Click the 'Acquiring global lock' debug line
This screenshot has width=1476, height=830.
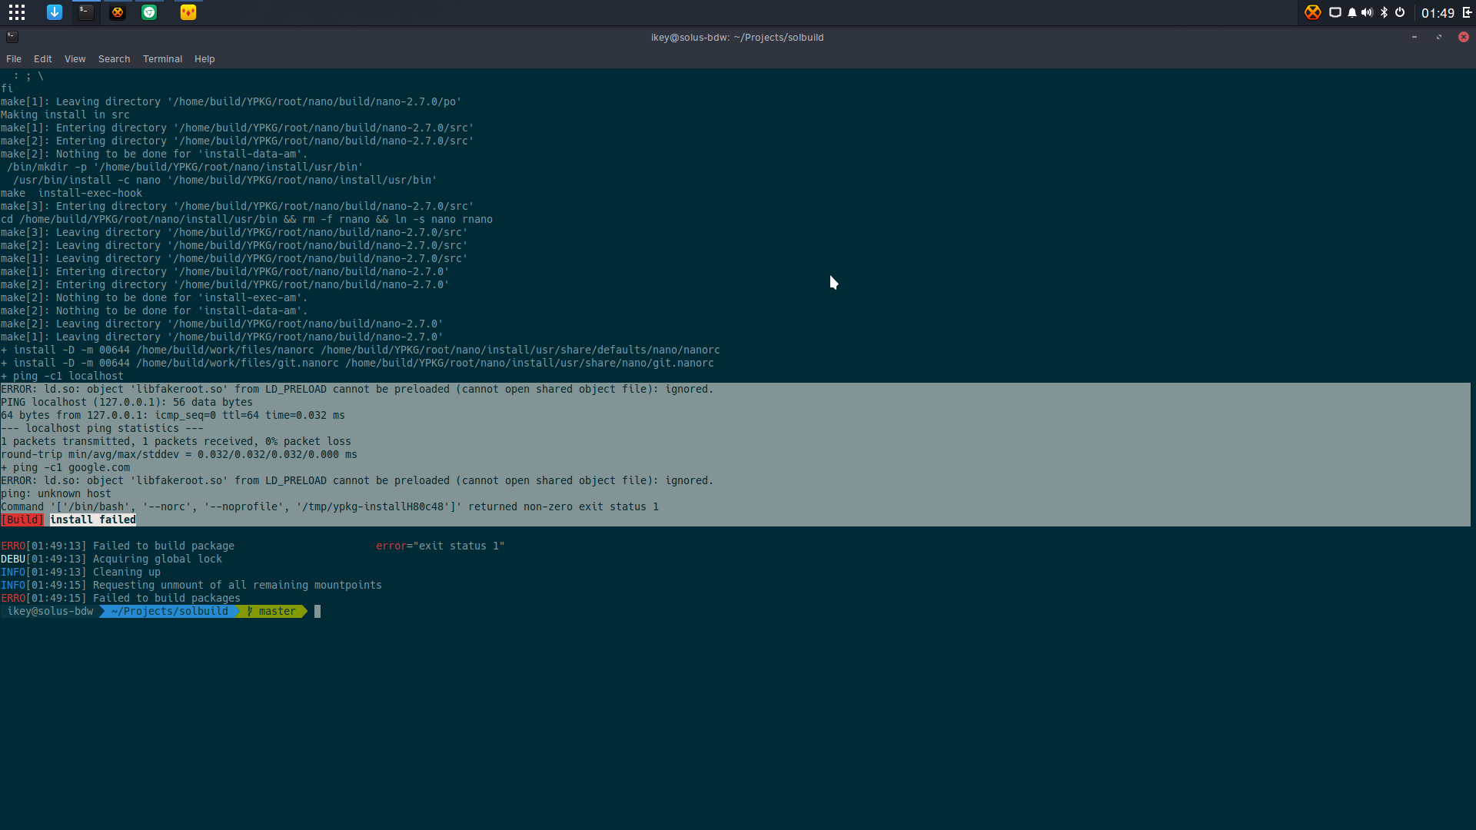pyautogui.click(x=111, y=559)
